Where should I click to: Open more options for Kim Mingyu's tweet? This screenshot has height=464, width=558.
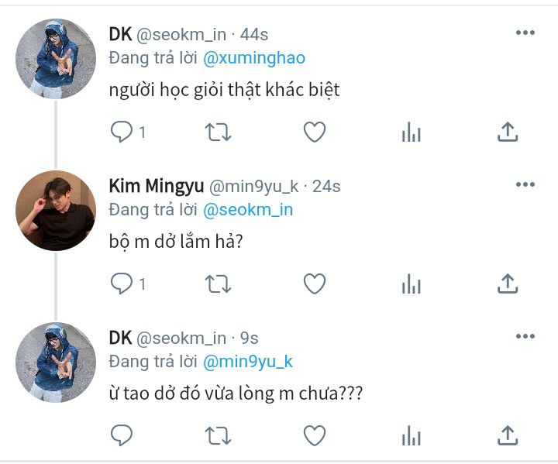[x=525, y=184]
